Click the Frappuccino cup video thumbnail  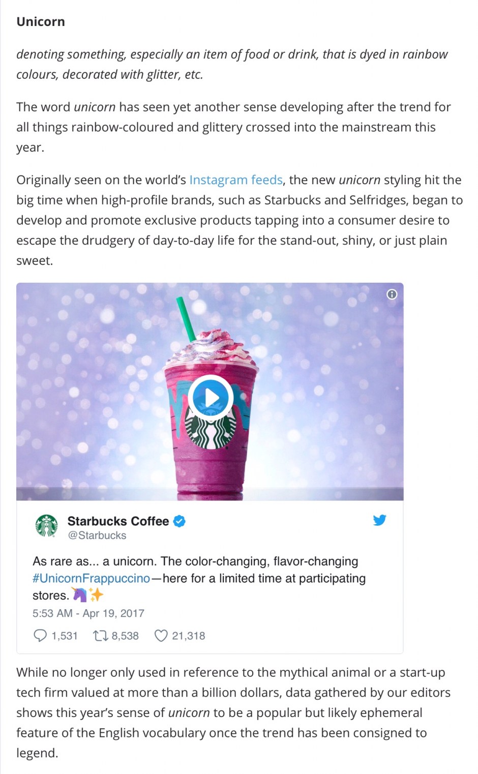point(210,392)
